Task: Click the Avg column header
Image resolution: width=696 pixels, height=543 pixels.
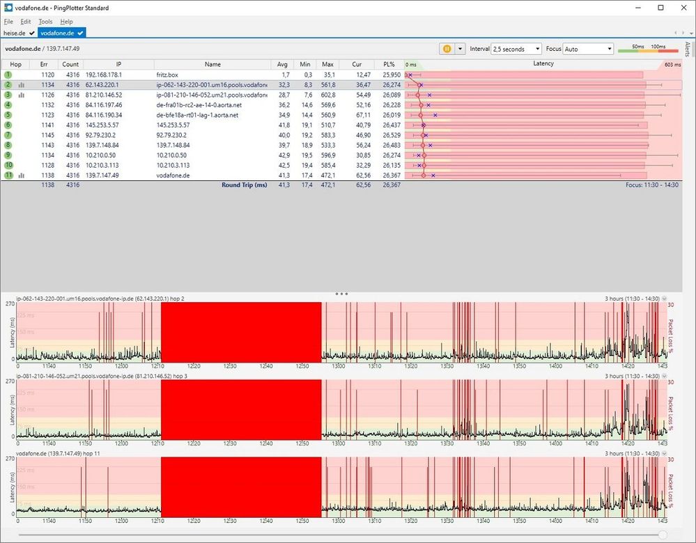Action: coord(282,64)
